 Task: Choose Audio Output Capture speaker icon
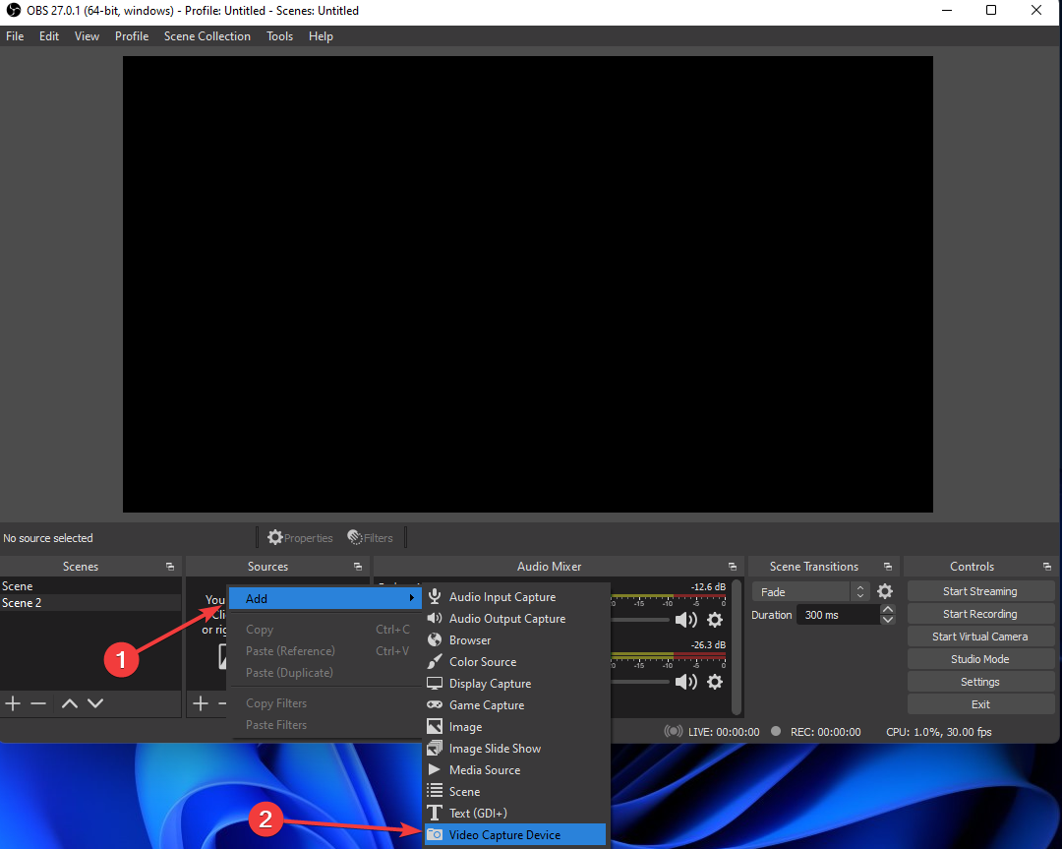point(435,619)
